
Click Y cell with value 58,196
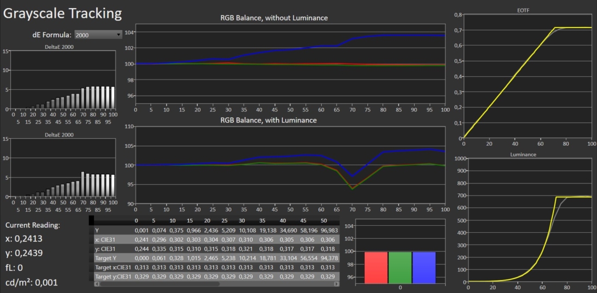click(308, 230)
